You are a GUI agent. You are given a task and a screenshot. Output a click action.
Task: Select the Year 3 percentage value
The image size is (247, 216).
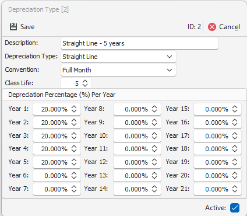54,136
